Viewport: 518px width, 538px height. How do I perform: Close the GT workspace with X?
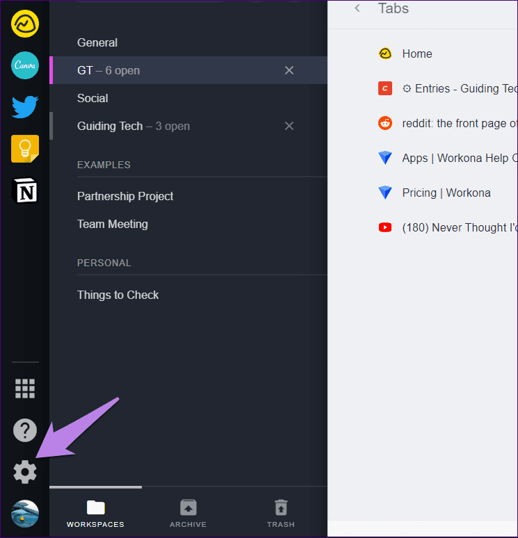point(289,70)
